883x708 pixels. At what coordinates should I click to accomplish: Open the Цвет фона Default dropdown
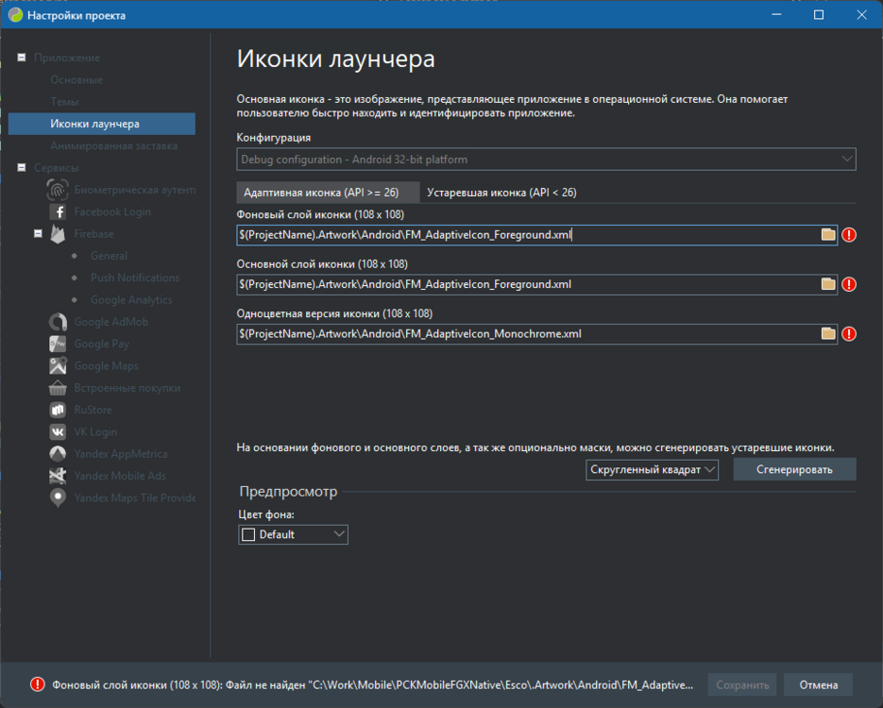tap(293, 534)
